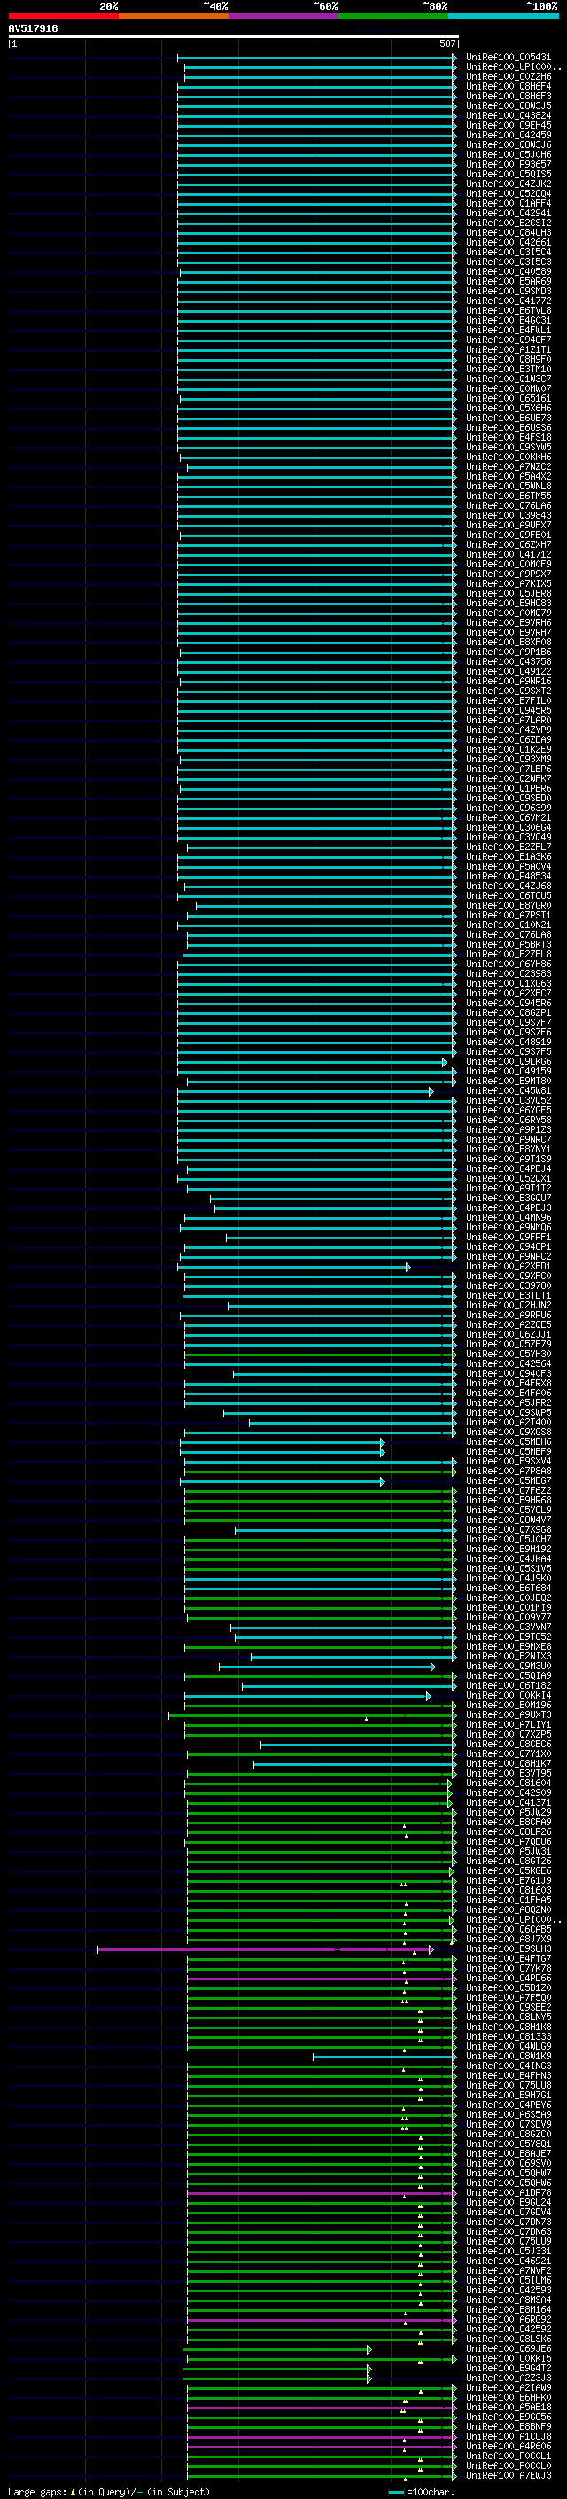Click the short green bar for UniRef100_Q69JE6
Viewport: 567px width, 2499px height.
point(277,2349)
